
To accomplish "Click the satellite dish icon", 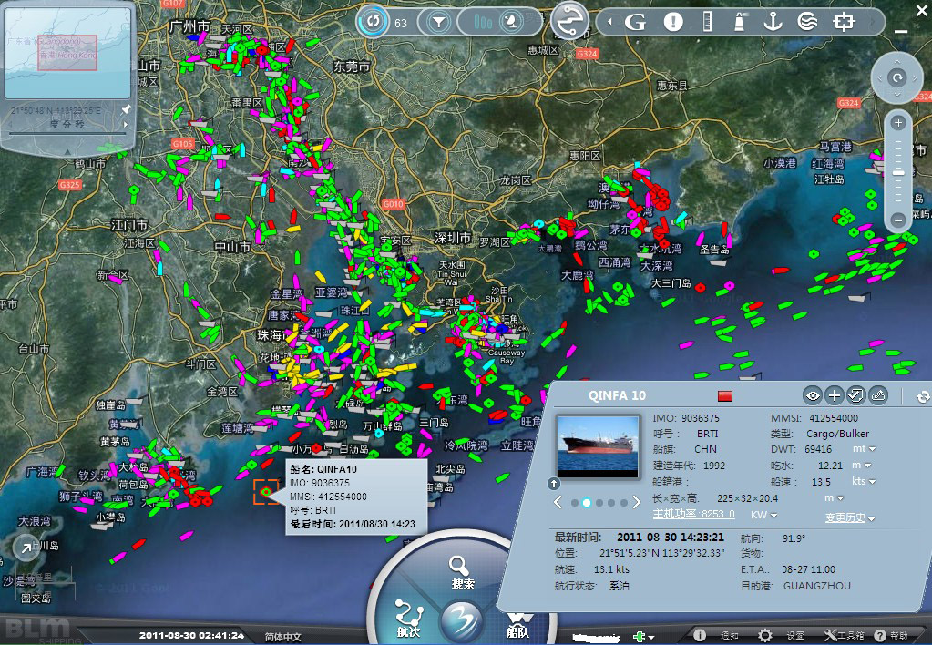I will pos(510,22).
